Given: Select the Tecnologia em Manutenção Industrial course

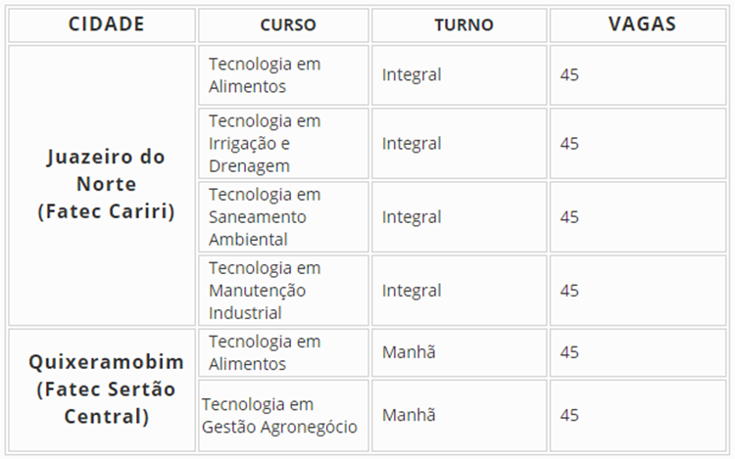Looking at the screenshot, I should coord(265,291).
